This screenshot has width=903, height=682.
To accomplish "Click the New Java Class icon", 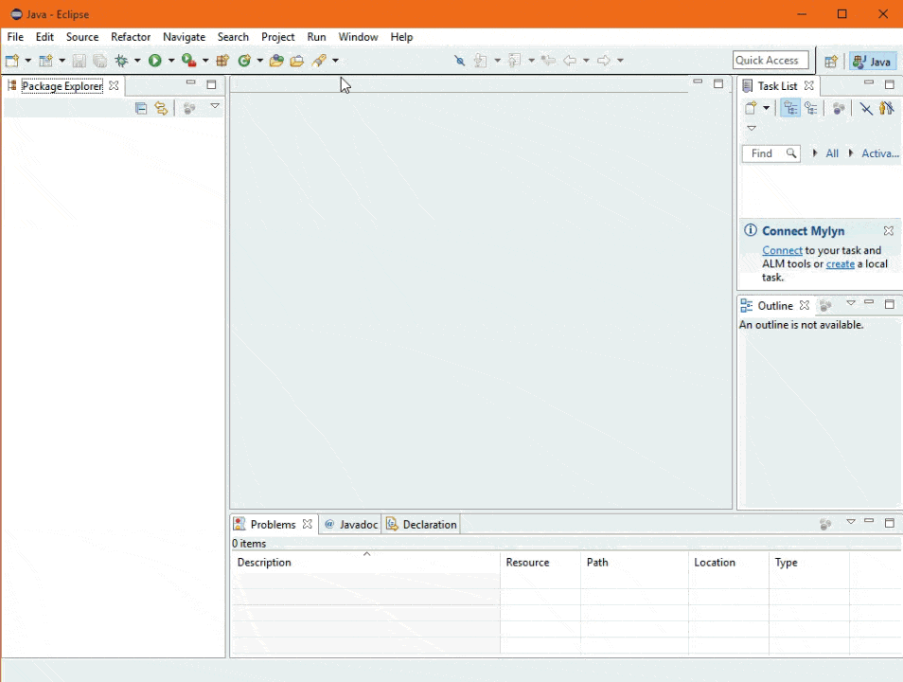I will pos(244,61).
